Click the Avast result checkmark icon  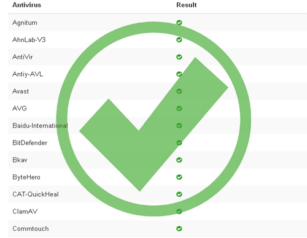click(x=179, y=91)
